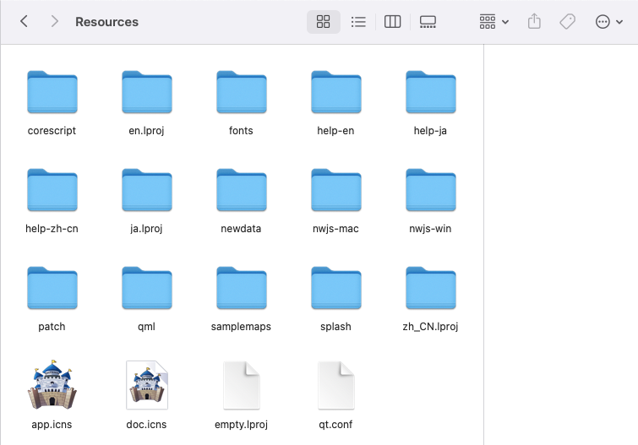
Task: Click the Edit Tags icon
Action: pyautogui.click(x=567, y=22)
